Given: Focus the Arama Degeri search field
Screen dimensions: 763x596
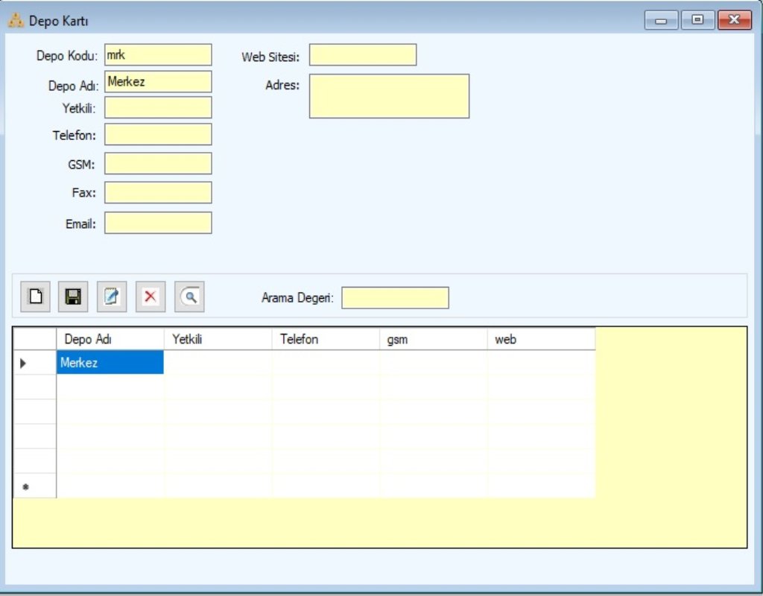Looking at the screenshot, I should coord(395,298).
